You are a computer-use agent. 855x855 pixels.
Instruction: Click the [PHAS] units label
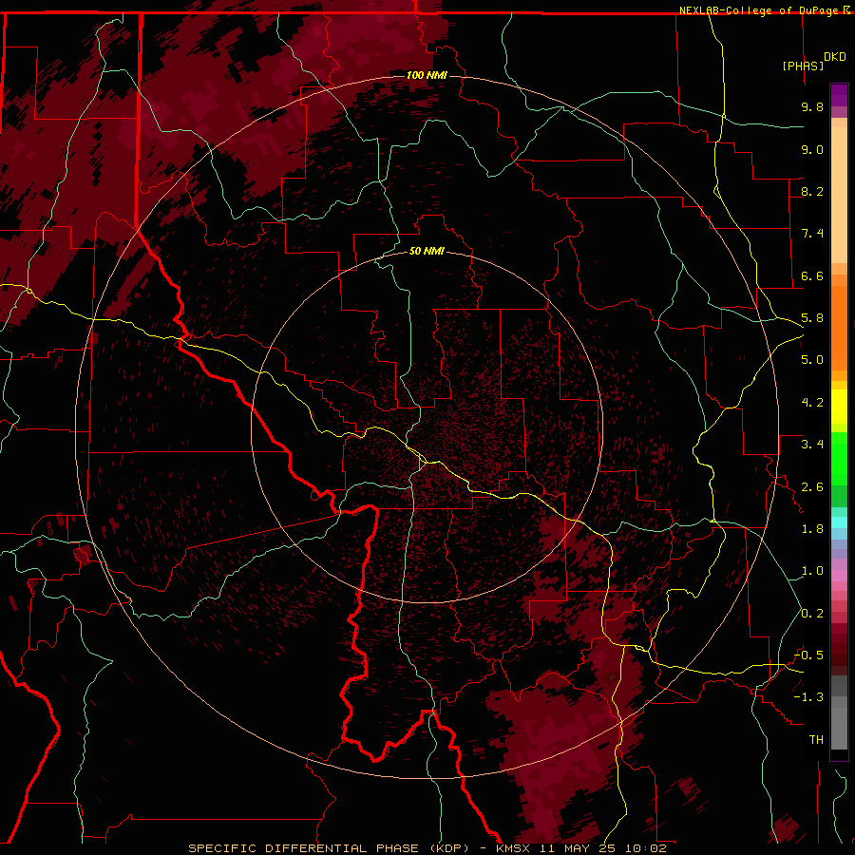click(803, 66)
